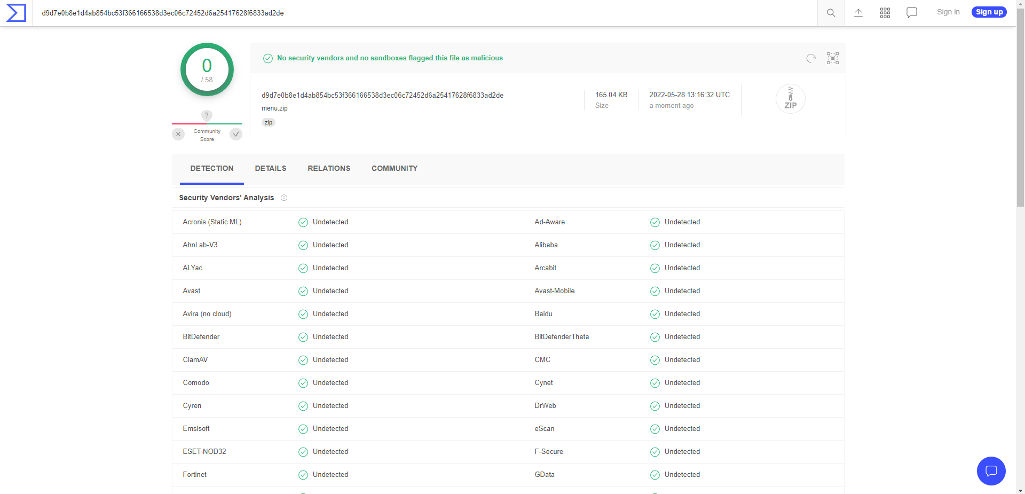1025x494 pixels.
Task: Click the Baidu vendor name
Action: (x=543, y=314)
